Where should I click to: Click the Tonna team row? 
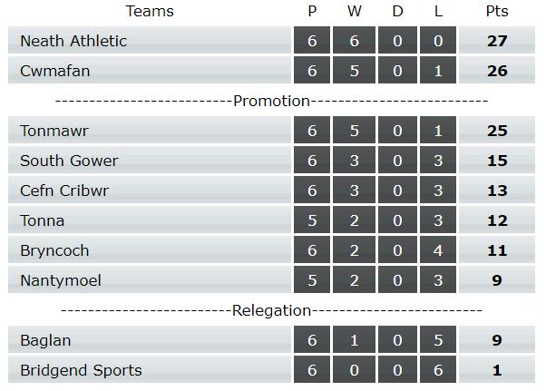pos(271,220)
